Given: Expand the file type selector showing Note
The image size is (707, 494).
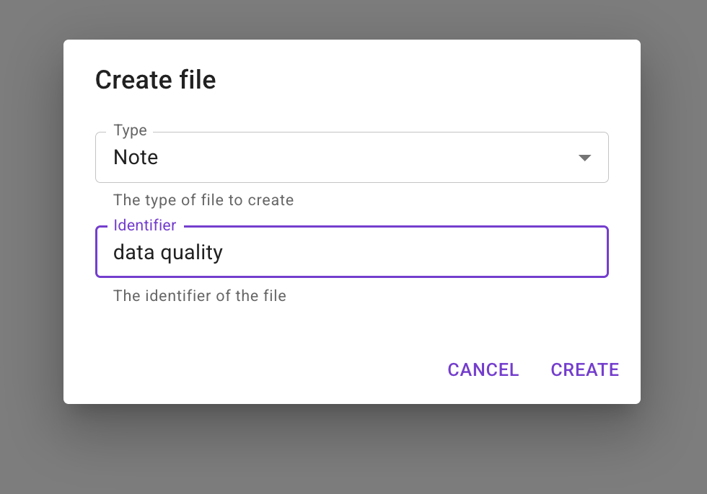Looking at the screenshot, I should click(x=351, y=157).
